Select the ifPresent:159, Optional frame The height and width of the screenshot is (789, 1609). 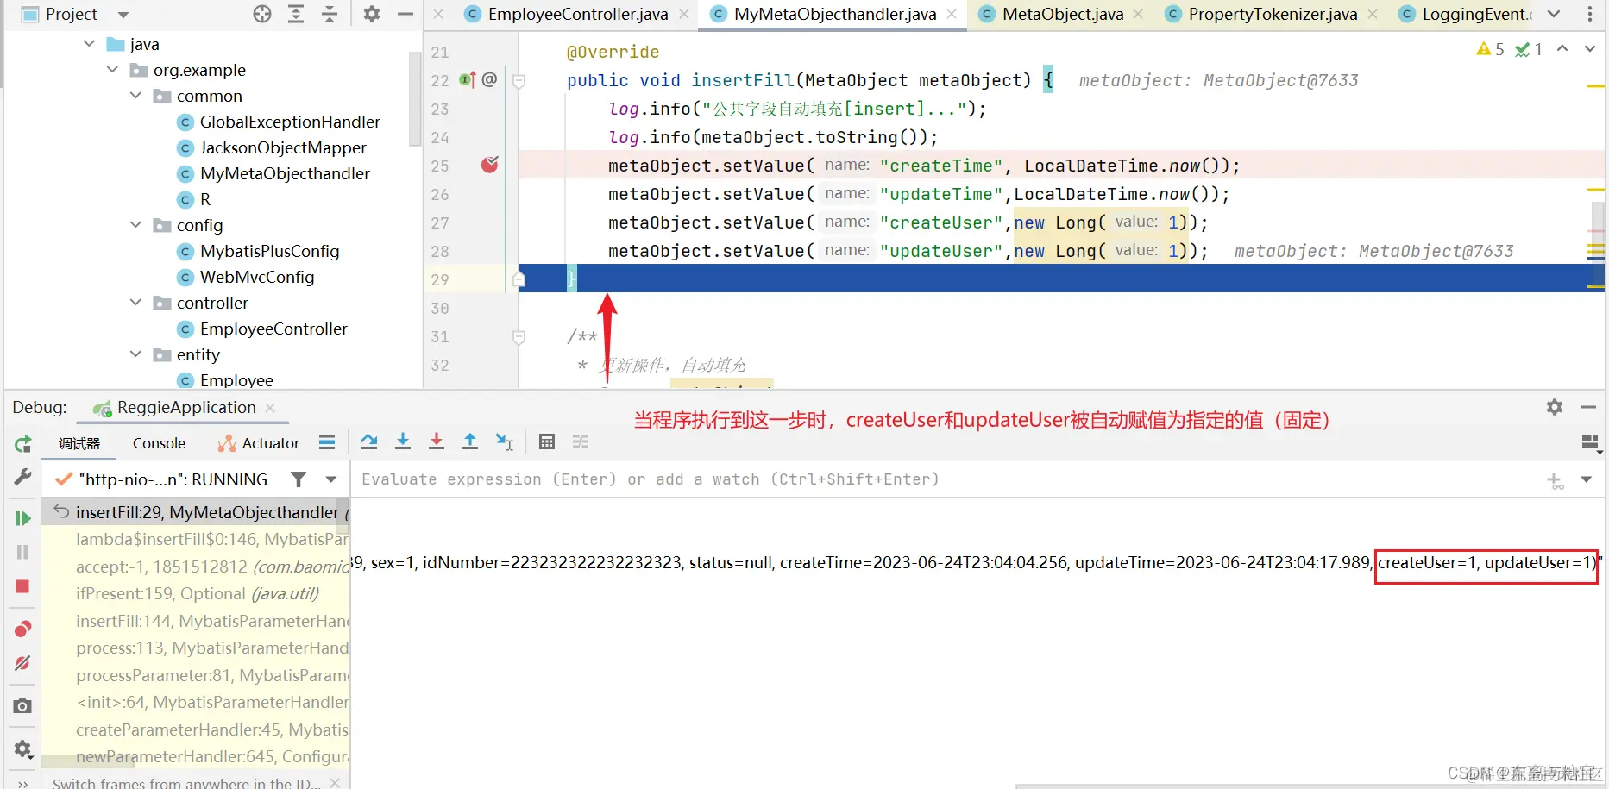click(x=197, y=594)
